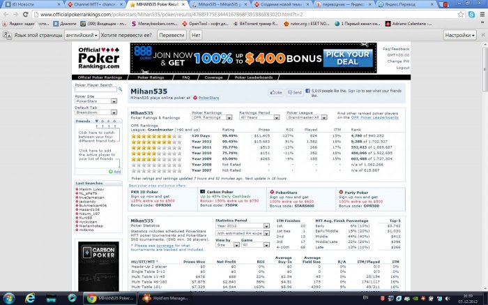This screenshot has height=305, width=488.
Task: Open the Windows Start button
Action: tap(8, 298)
